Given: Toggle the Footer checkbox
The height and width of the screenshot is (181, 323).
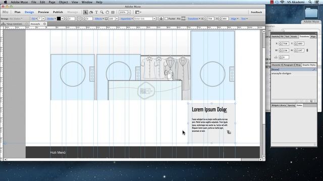Looking at the screenshot, I should coord(166,19).
